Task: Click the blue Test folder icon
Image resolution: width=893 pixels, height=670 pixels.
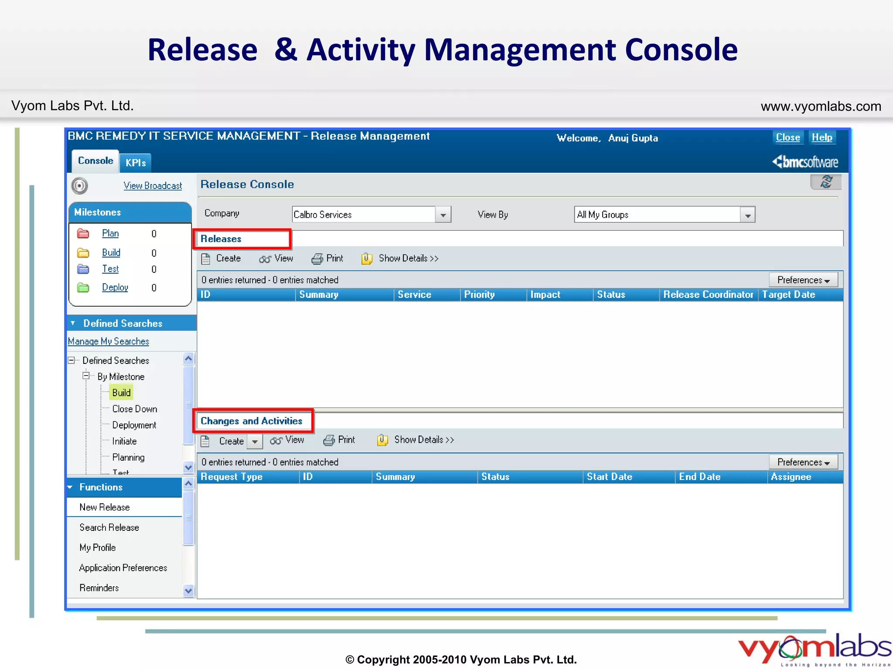Action: pyautogui.click(x=83, y=269)
